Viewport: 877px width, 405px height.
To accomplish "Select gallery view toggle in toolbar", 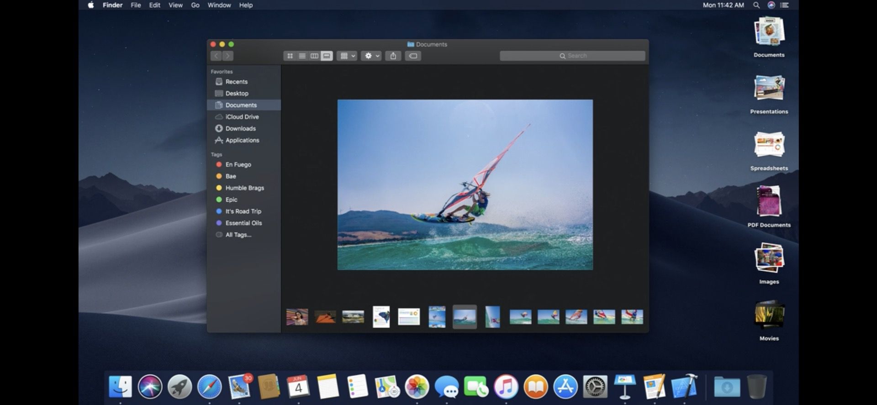I will tap(327, 56).
